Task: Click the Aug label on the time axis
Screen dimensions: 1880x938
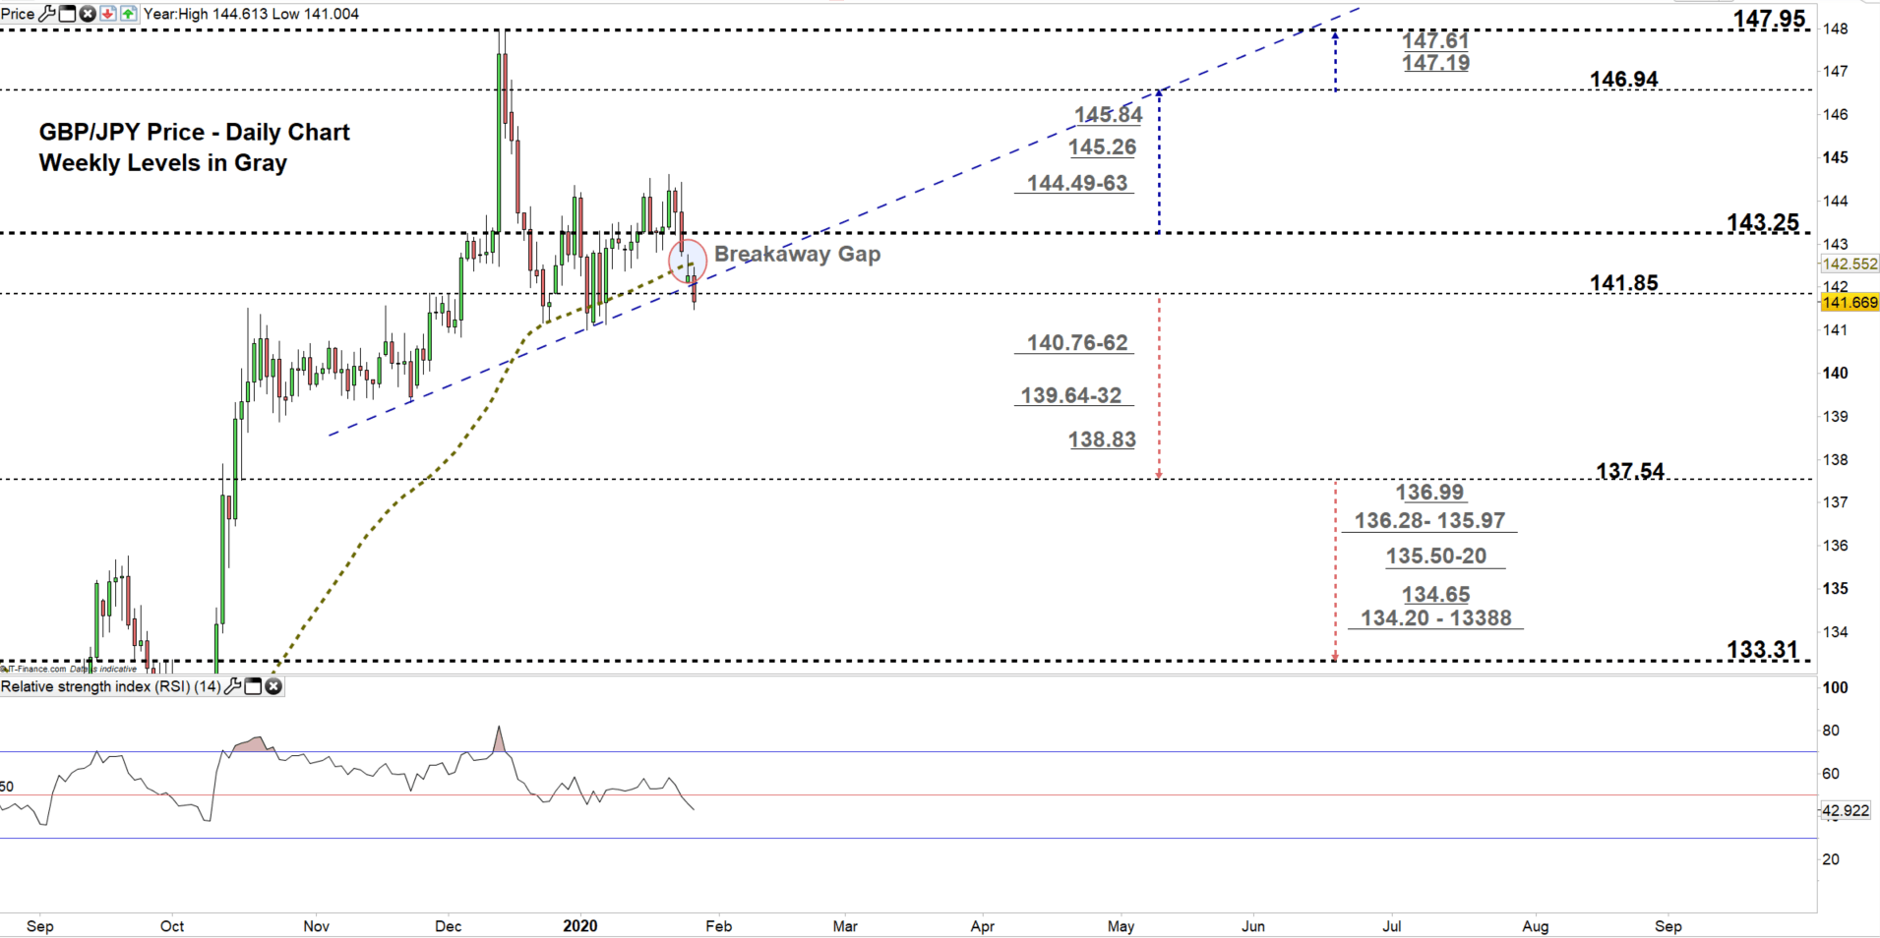Action: tap(1536, 926)
